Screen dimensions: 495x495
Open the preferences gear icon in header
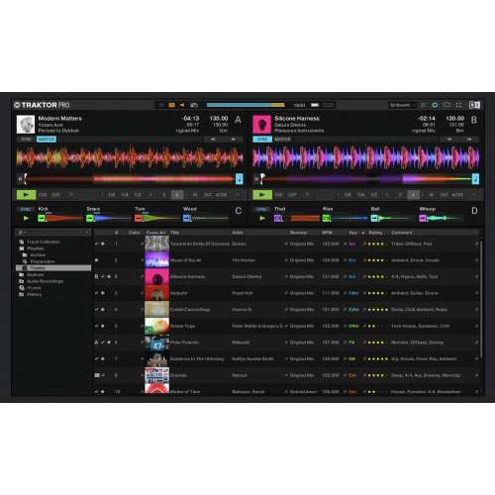coord(435,105)
